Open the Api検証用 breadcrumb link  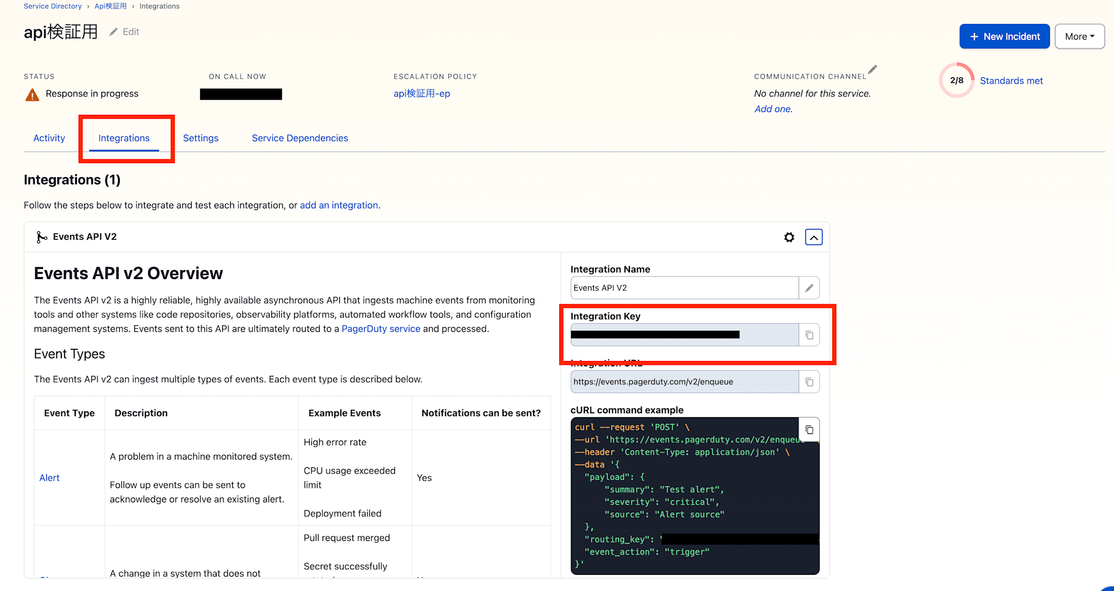tap(110, 6)
